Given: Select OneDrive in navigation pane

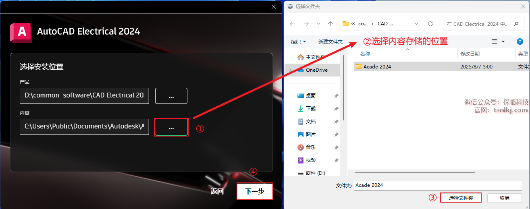Looking at the screenshot, I should point(317,70).
